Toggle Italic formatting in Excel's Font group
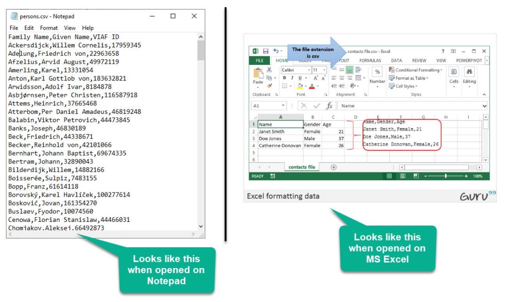This screenshot has width=508, height=302. 293,77
